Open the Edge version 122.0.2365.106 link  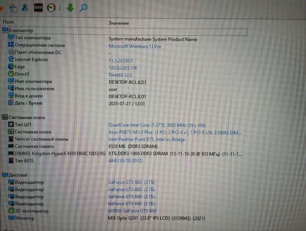[x=123, y=68]
